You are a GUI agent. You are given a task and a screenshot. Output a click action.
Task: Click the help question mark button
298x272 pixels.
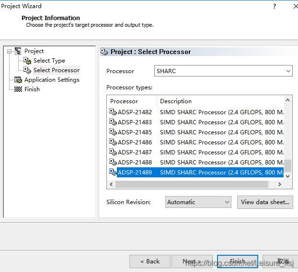tap(275, 6)
